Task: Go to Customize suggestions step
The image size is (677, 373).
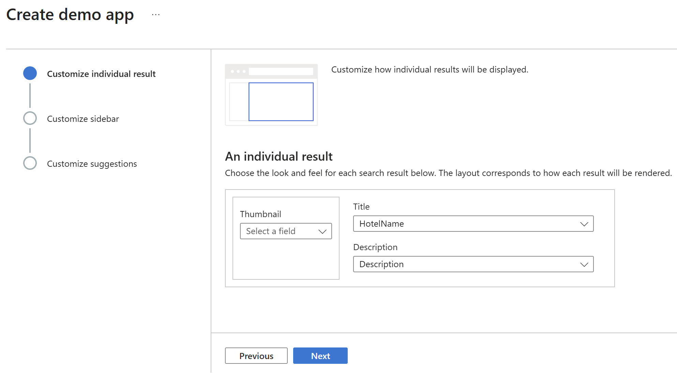Action: click(92, 164)
